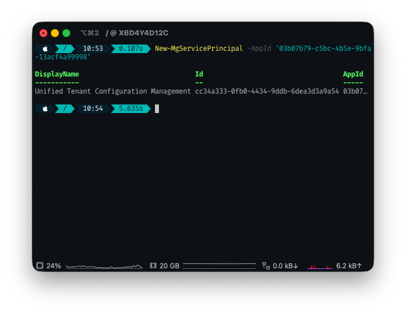406x314 pixels.
Task: Click the 6.2 kB upload speed indicator
Action: tap(349, 265)
